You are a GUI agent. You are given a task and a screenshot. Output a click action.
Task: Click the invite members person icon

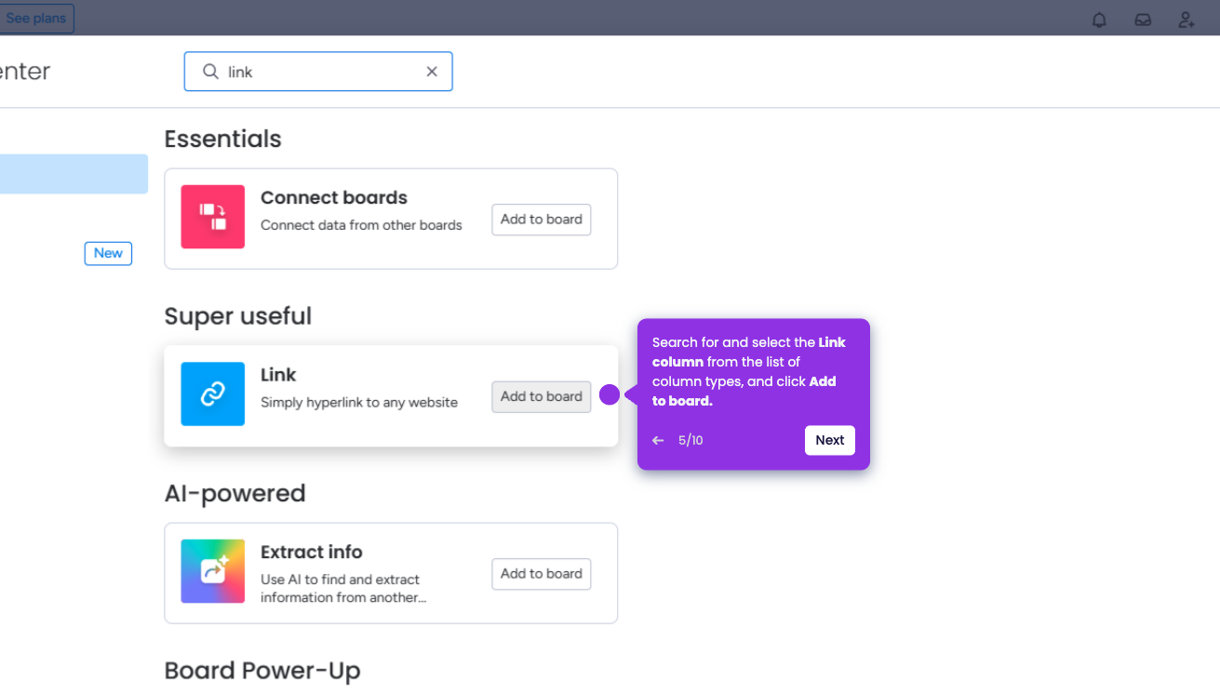pos(1186,20)
